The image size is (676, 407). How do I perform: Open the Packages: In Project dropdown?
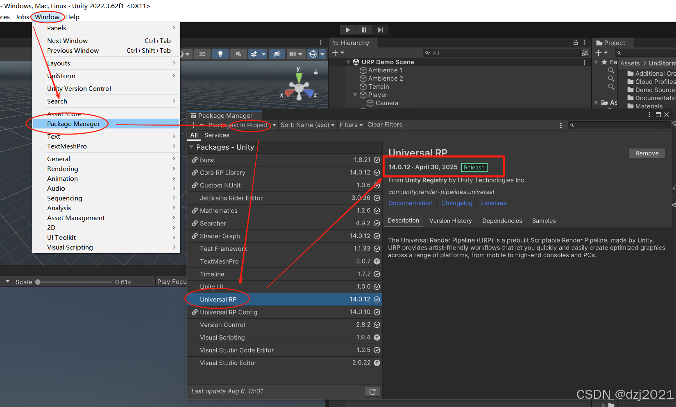click(x=242, y=125)
